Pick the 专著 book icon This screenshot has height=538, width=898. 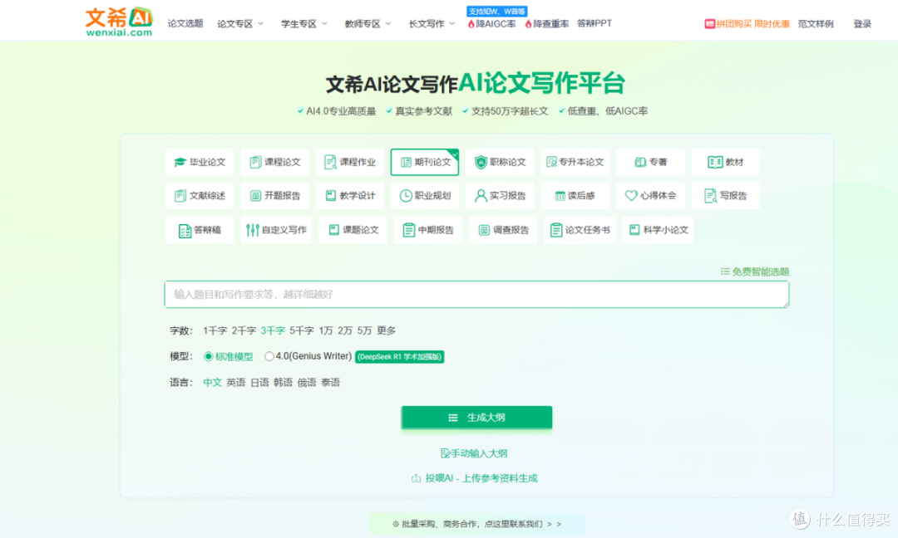pos(640,163)
